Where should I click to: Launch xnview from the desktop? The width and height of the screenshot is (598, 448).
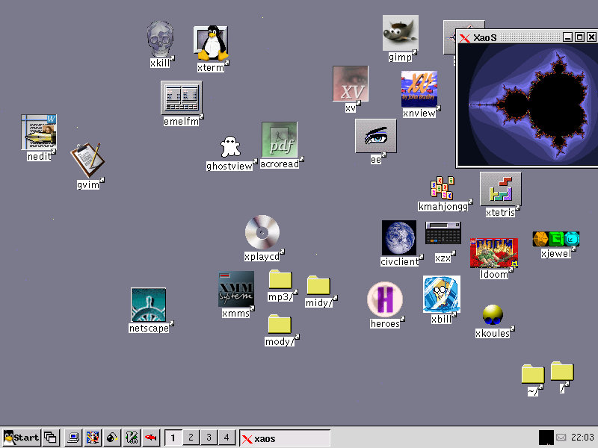click(x=419, y=89)
